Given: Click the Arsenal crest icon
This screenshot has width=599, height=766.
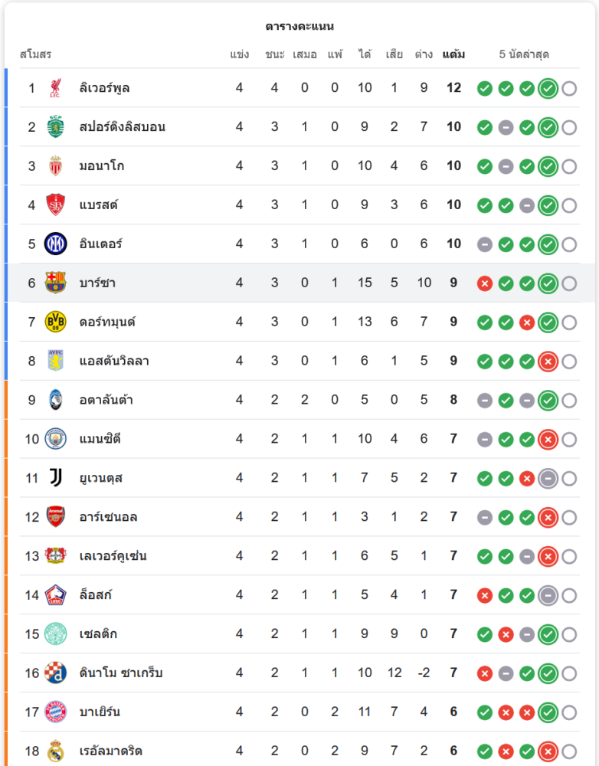Looking at the screenshot, I should pyautogui.click(x=55, y=517).
